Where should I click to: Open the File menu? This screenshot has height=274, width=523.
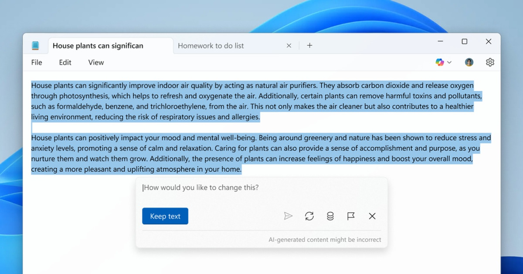(x=36, y=62)
